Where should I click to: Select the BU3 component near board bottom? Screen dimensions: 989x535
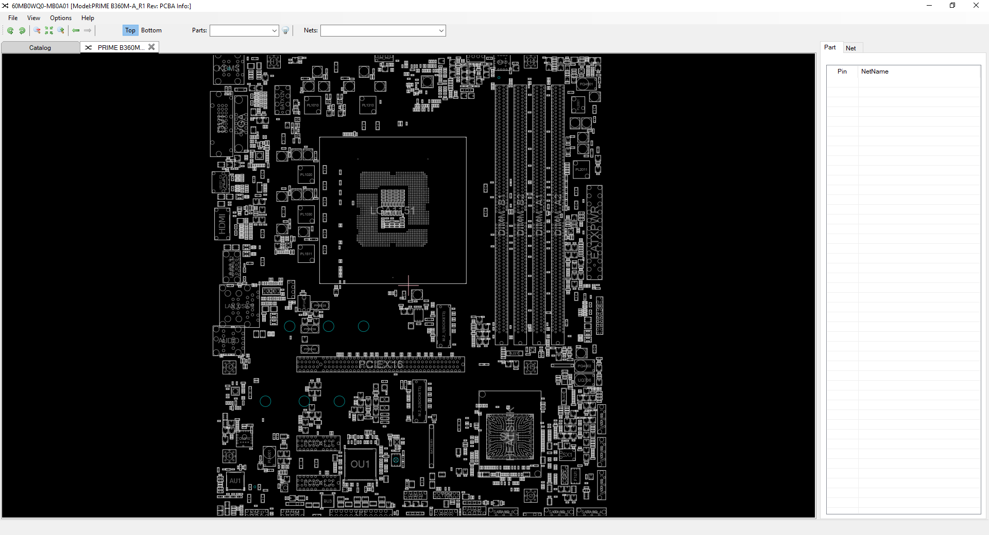coord(328,501)
